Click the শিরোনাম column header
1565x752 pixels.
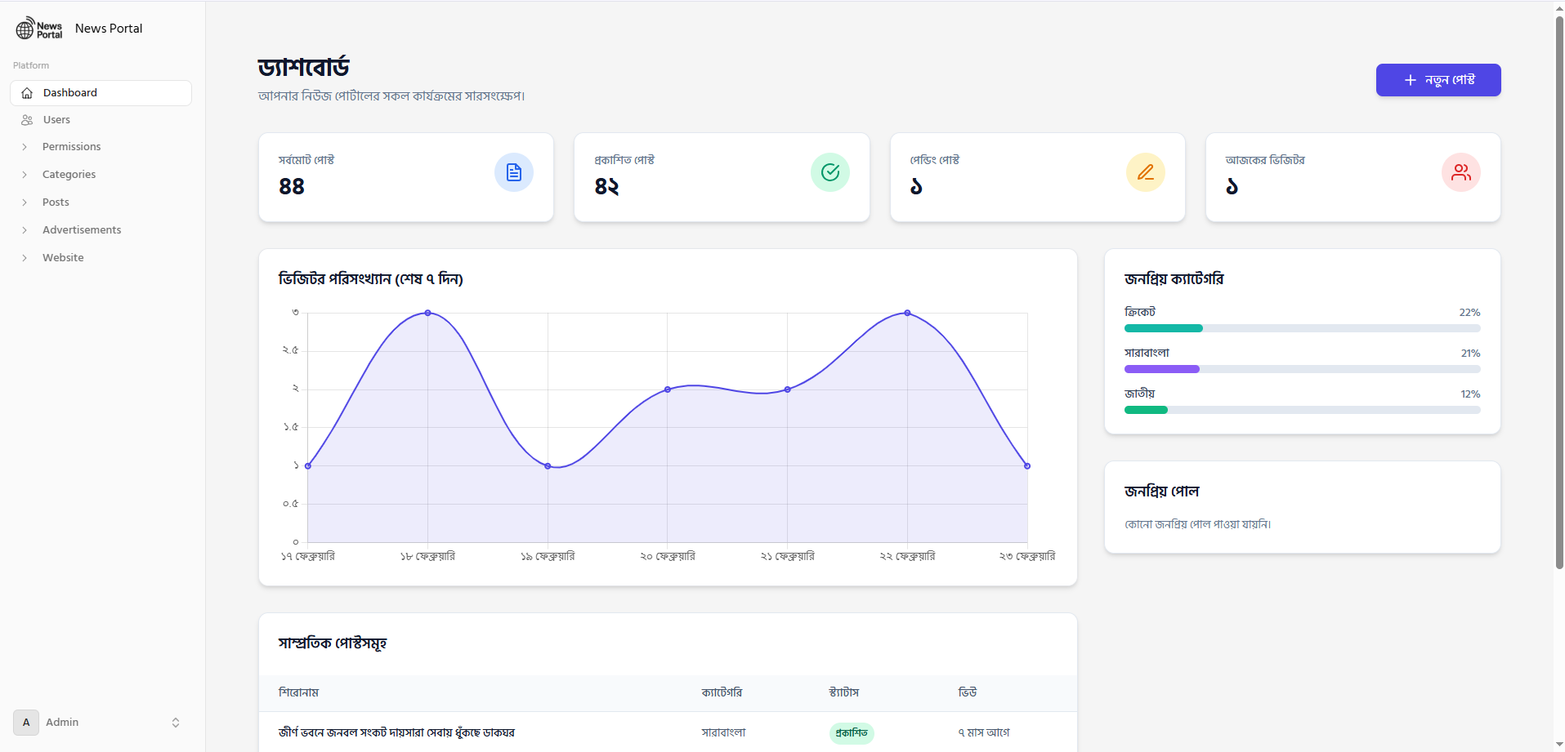click(298, 692)
